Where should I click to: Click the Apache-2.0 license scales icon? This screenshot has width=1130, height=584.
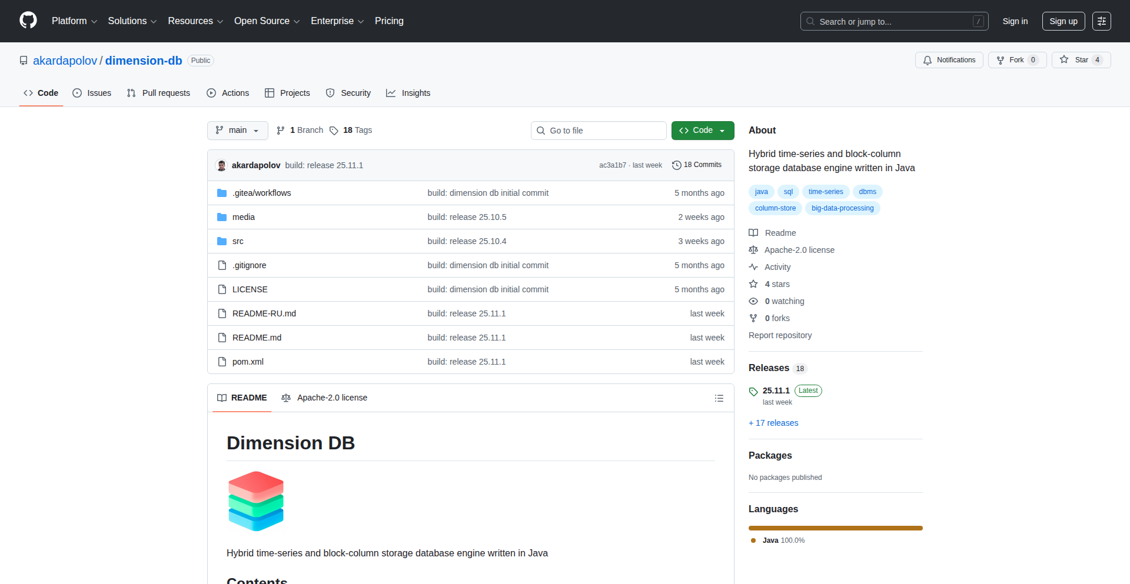click(x=753, y=250)
